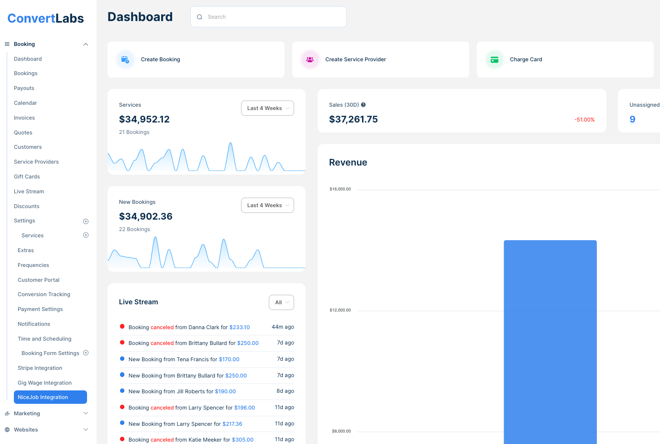Image resolution: width=660 pixels, height=444 pixels.
Task: Click the unassigned count 9 link
Action: point(632,119)
